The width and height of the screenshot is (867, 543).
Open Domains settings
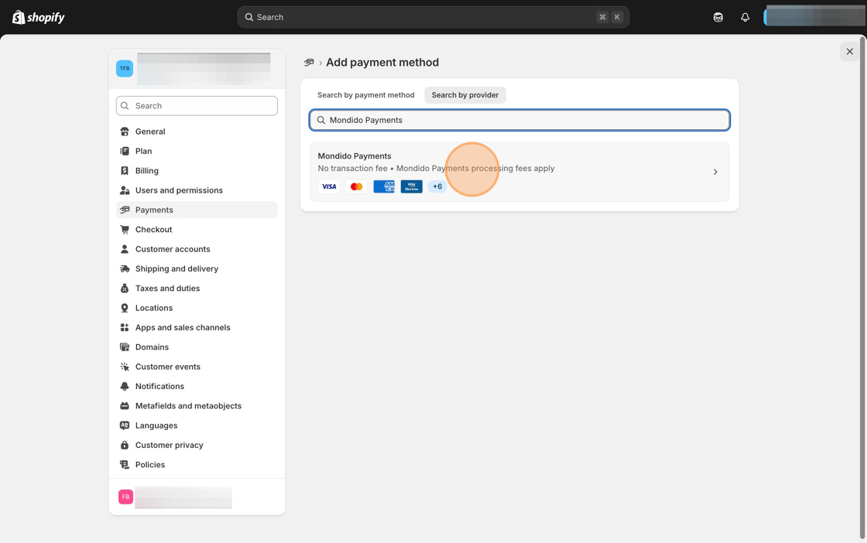[x=197, y=347]
